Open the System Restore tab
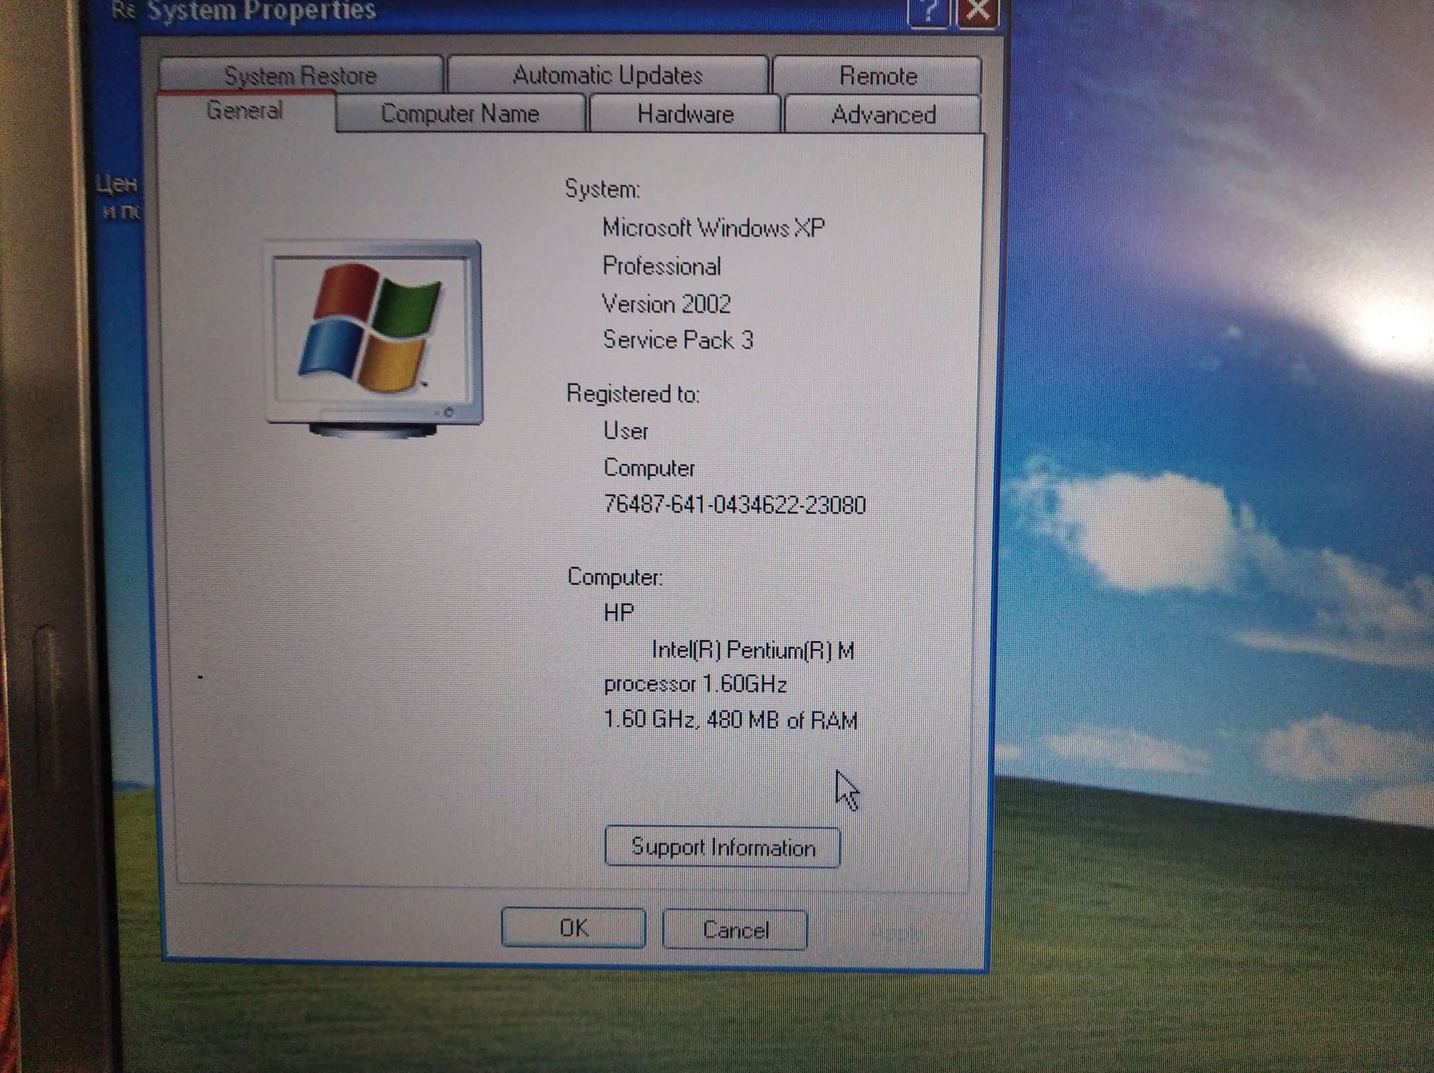 [301, 75]
